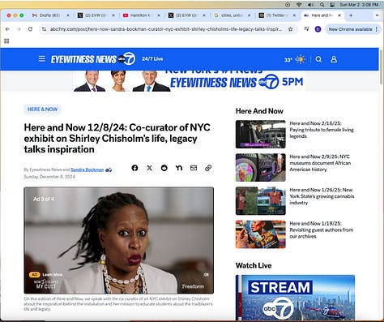Image resolution: width=384 pixels, height=322 pixels.
Task: Open the hamburger navigation menu
Action: 42,58
